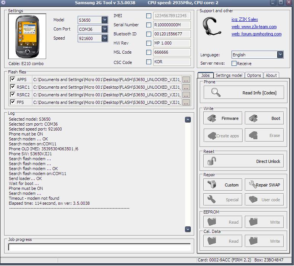
Task: Enable the Server news Receive checkbox
Action: coord(234,63)
